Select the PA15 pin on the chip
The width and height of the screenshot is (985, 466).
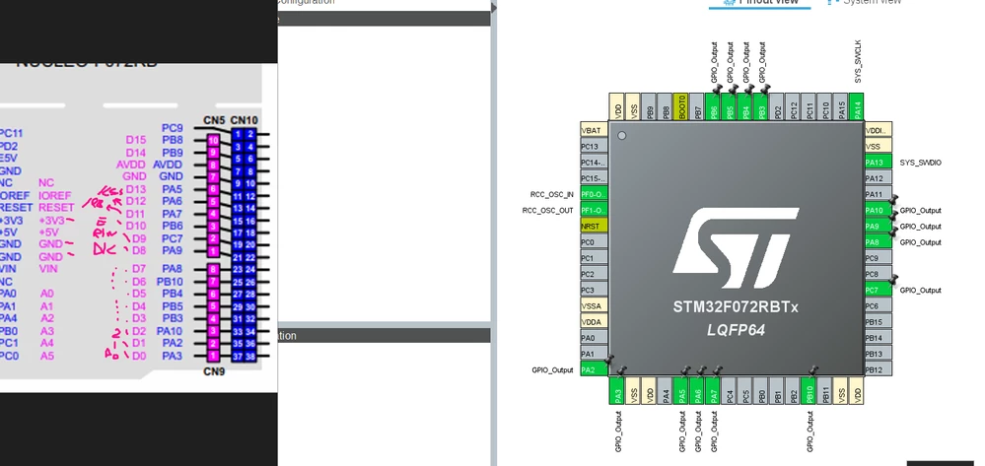[x=840, y=106]
